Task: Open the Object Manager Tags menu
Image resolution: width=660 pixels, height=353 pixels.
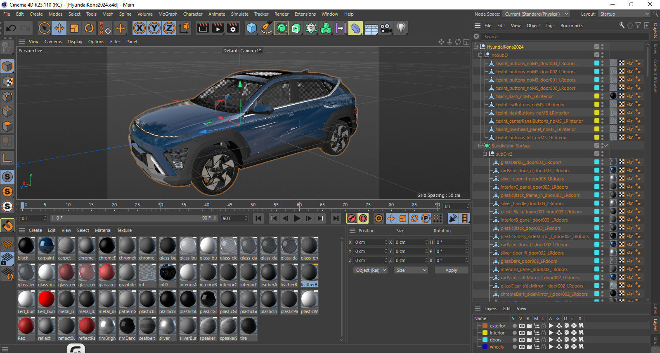Action: (x=550, y=26)
